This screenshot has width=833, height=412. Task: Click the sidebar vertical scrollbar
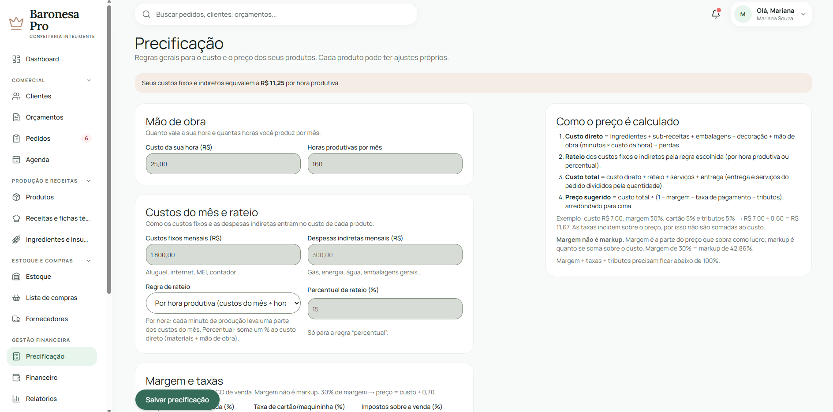(109, 149)
